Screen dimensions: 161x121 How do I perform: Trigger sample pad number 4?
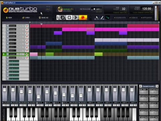pos(154,98)
